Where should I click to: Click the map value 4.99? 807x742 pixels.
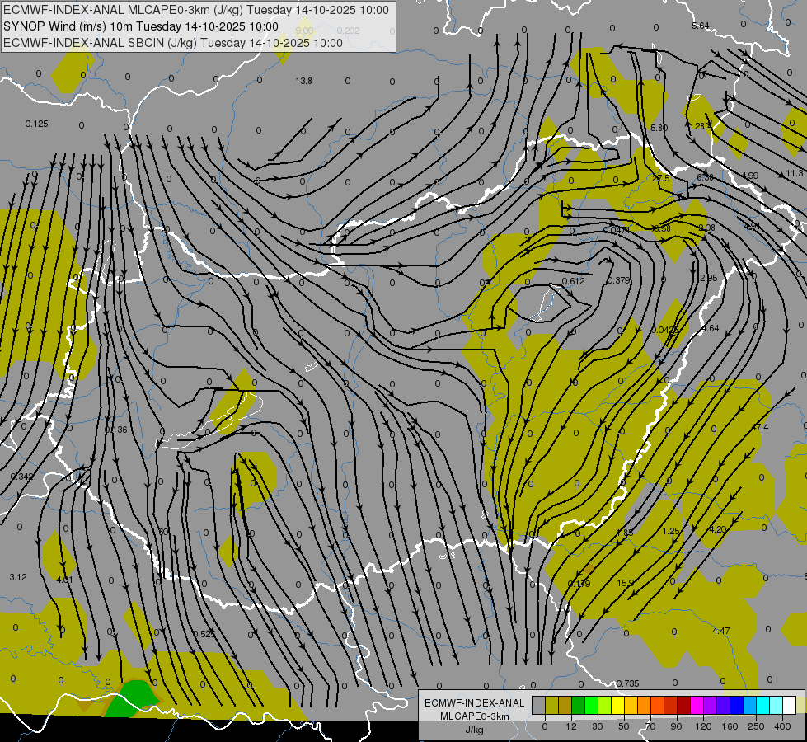[x=750, y=176]
